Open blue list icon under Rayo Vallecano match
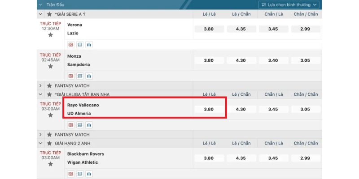The height and width of the screenshot is (179, 359). [x=80, y=125]
